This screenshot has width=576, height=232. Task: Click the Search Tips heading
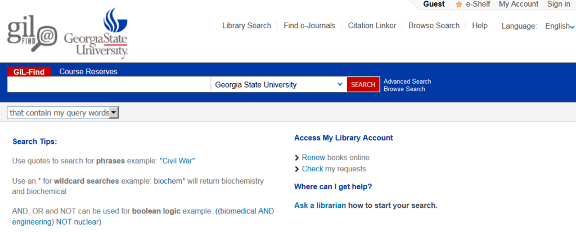point(34,142)
